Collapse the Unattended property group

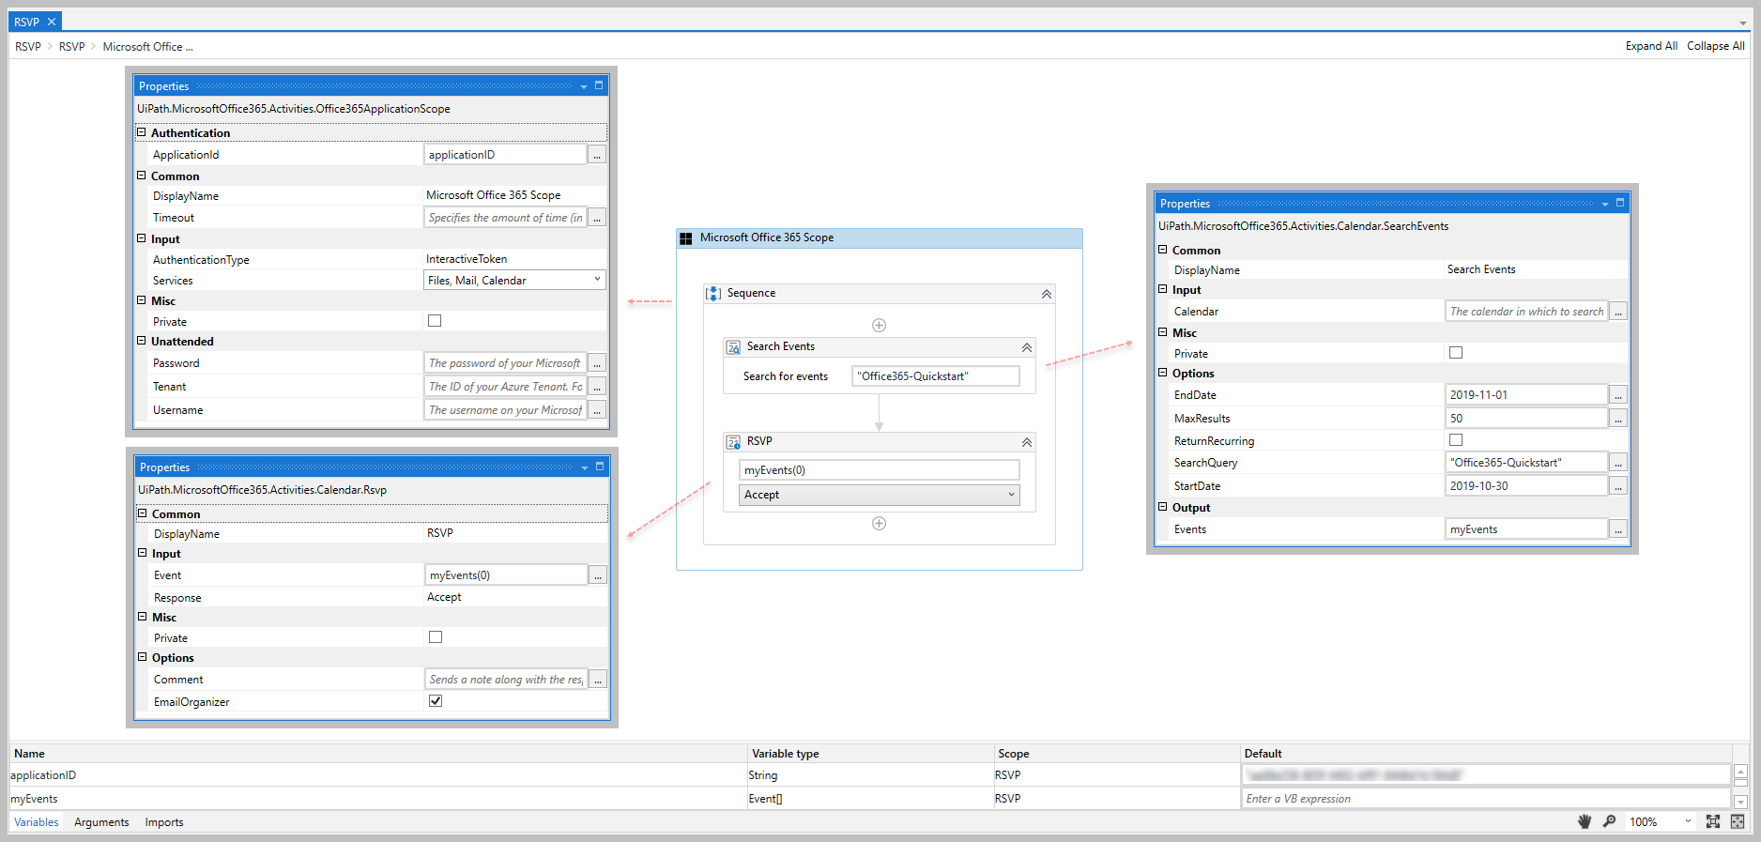pyautogui.click(x=142, y=341)
